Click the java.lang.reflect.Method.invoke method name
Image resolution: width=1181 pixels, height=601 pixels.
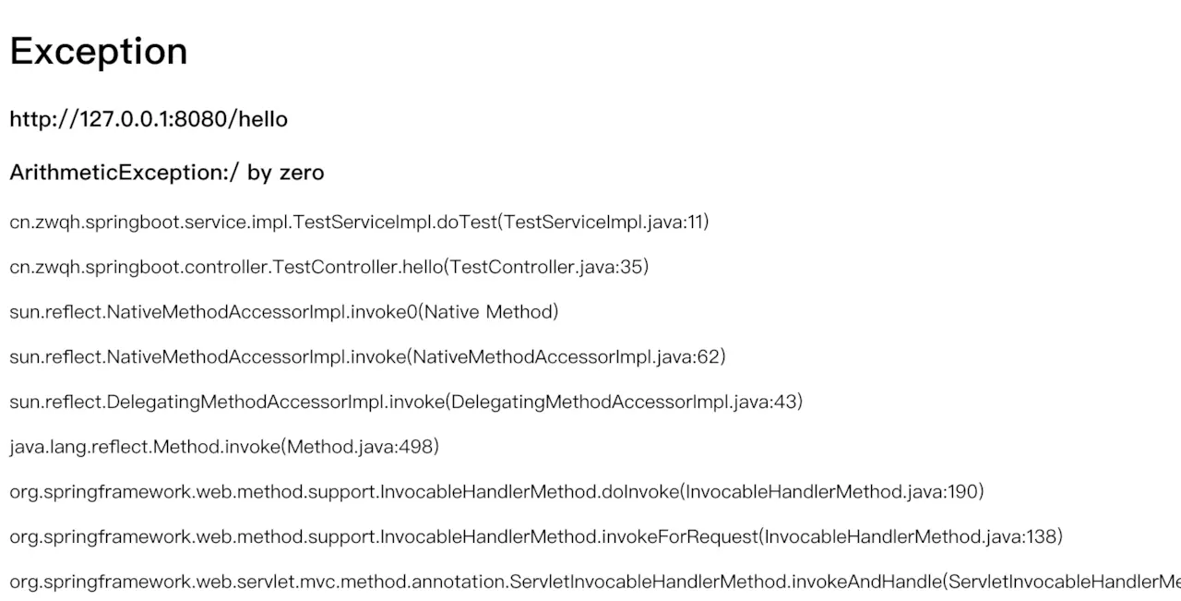click(144, 447)
